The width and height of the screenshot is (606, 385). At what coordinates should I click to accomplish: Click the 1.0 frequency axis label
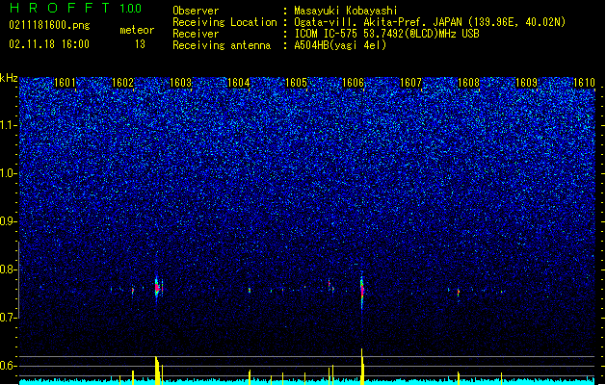[x=9, y=173]
